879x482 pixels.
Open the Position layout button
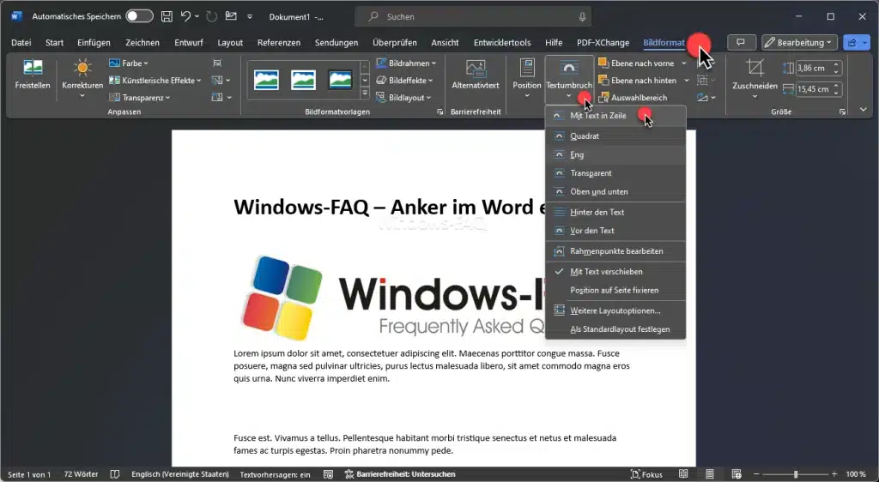(526, 78)
